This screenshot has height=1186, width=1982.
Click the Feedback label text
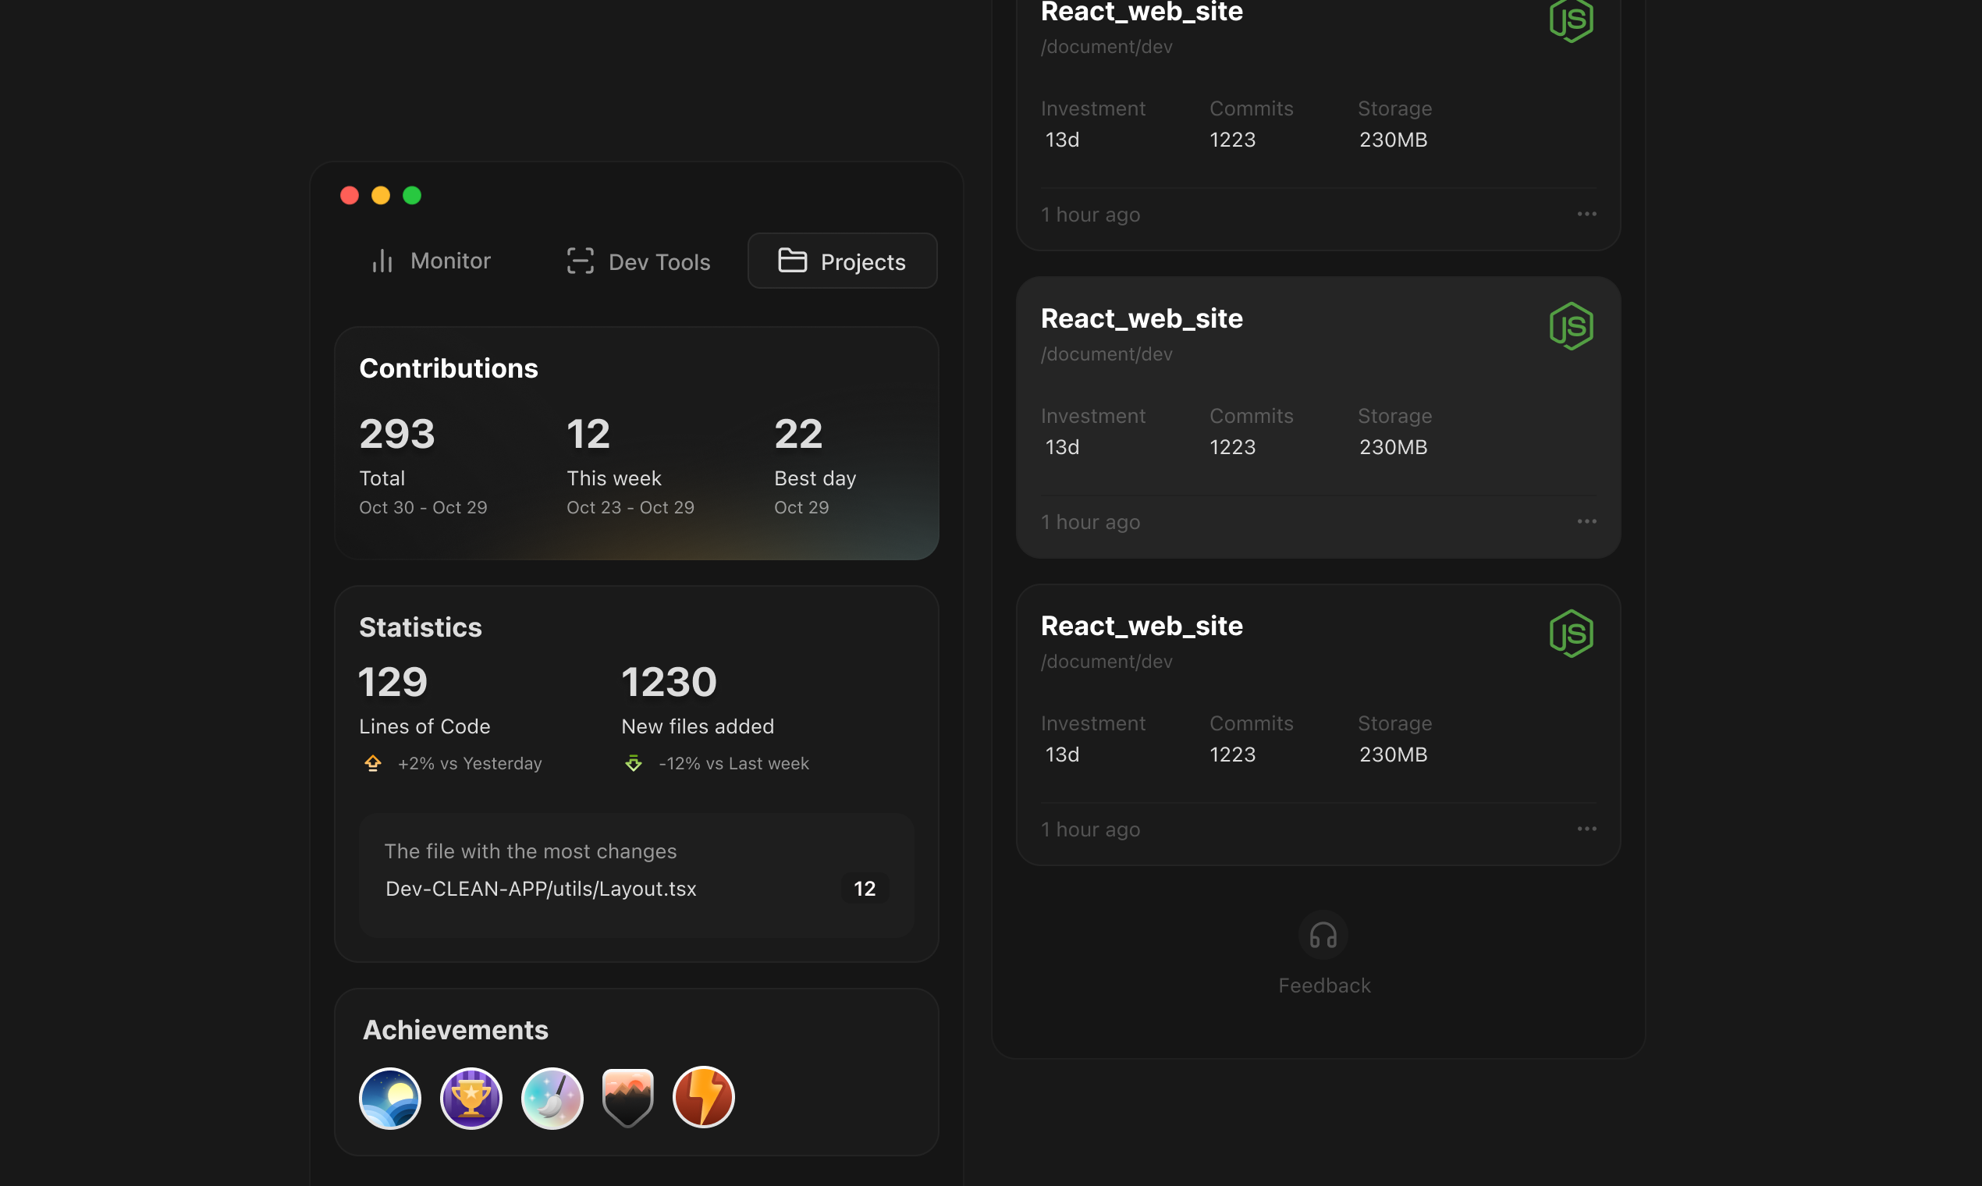coord(1324,985)
